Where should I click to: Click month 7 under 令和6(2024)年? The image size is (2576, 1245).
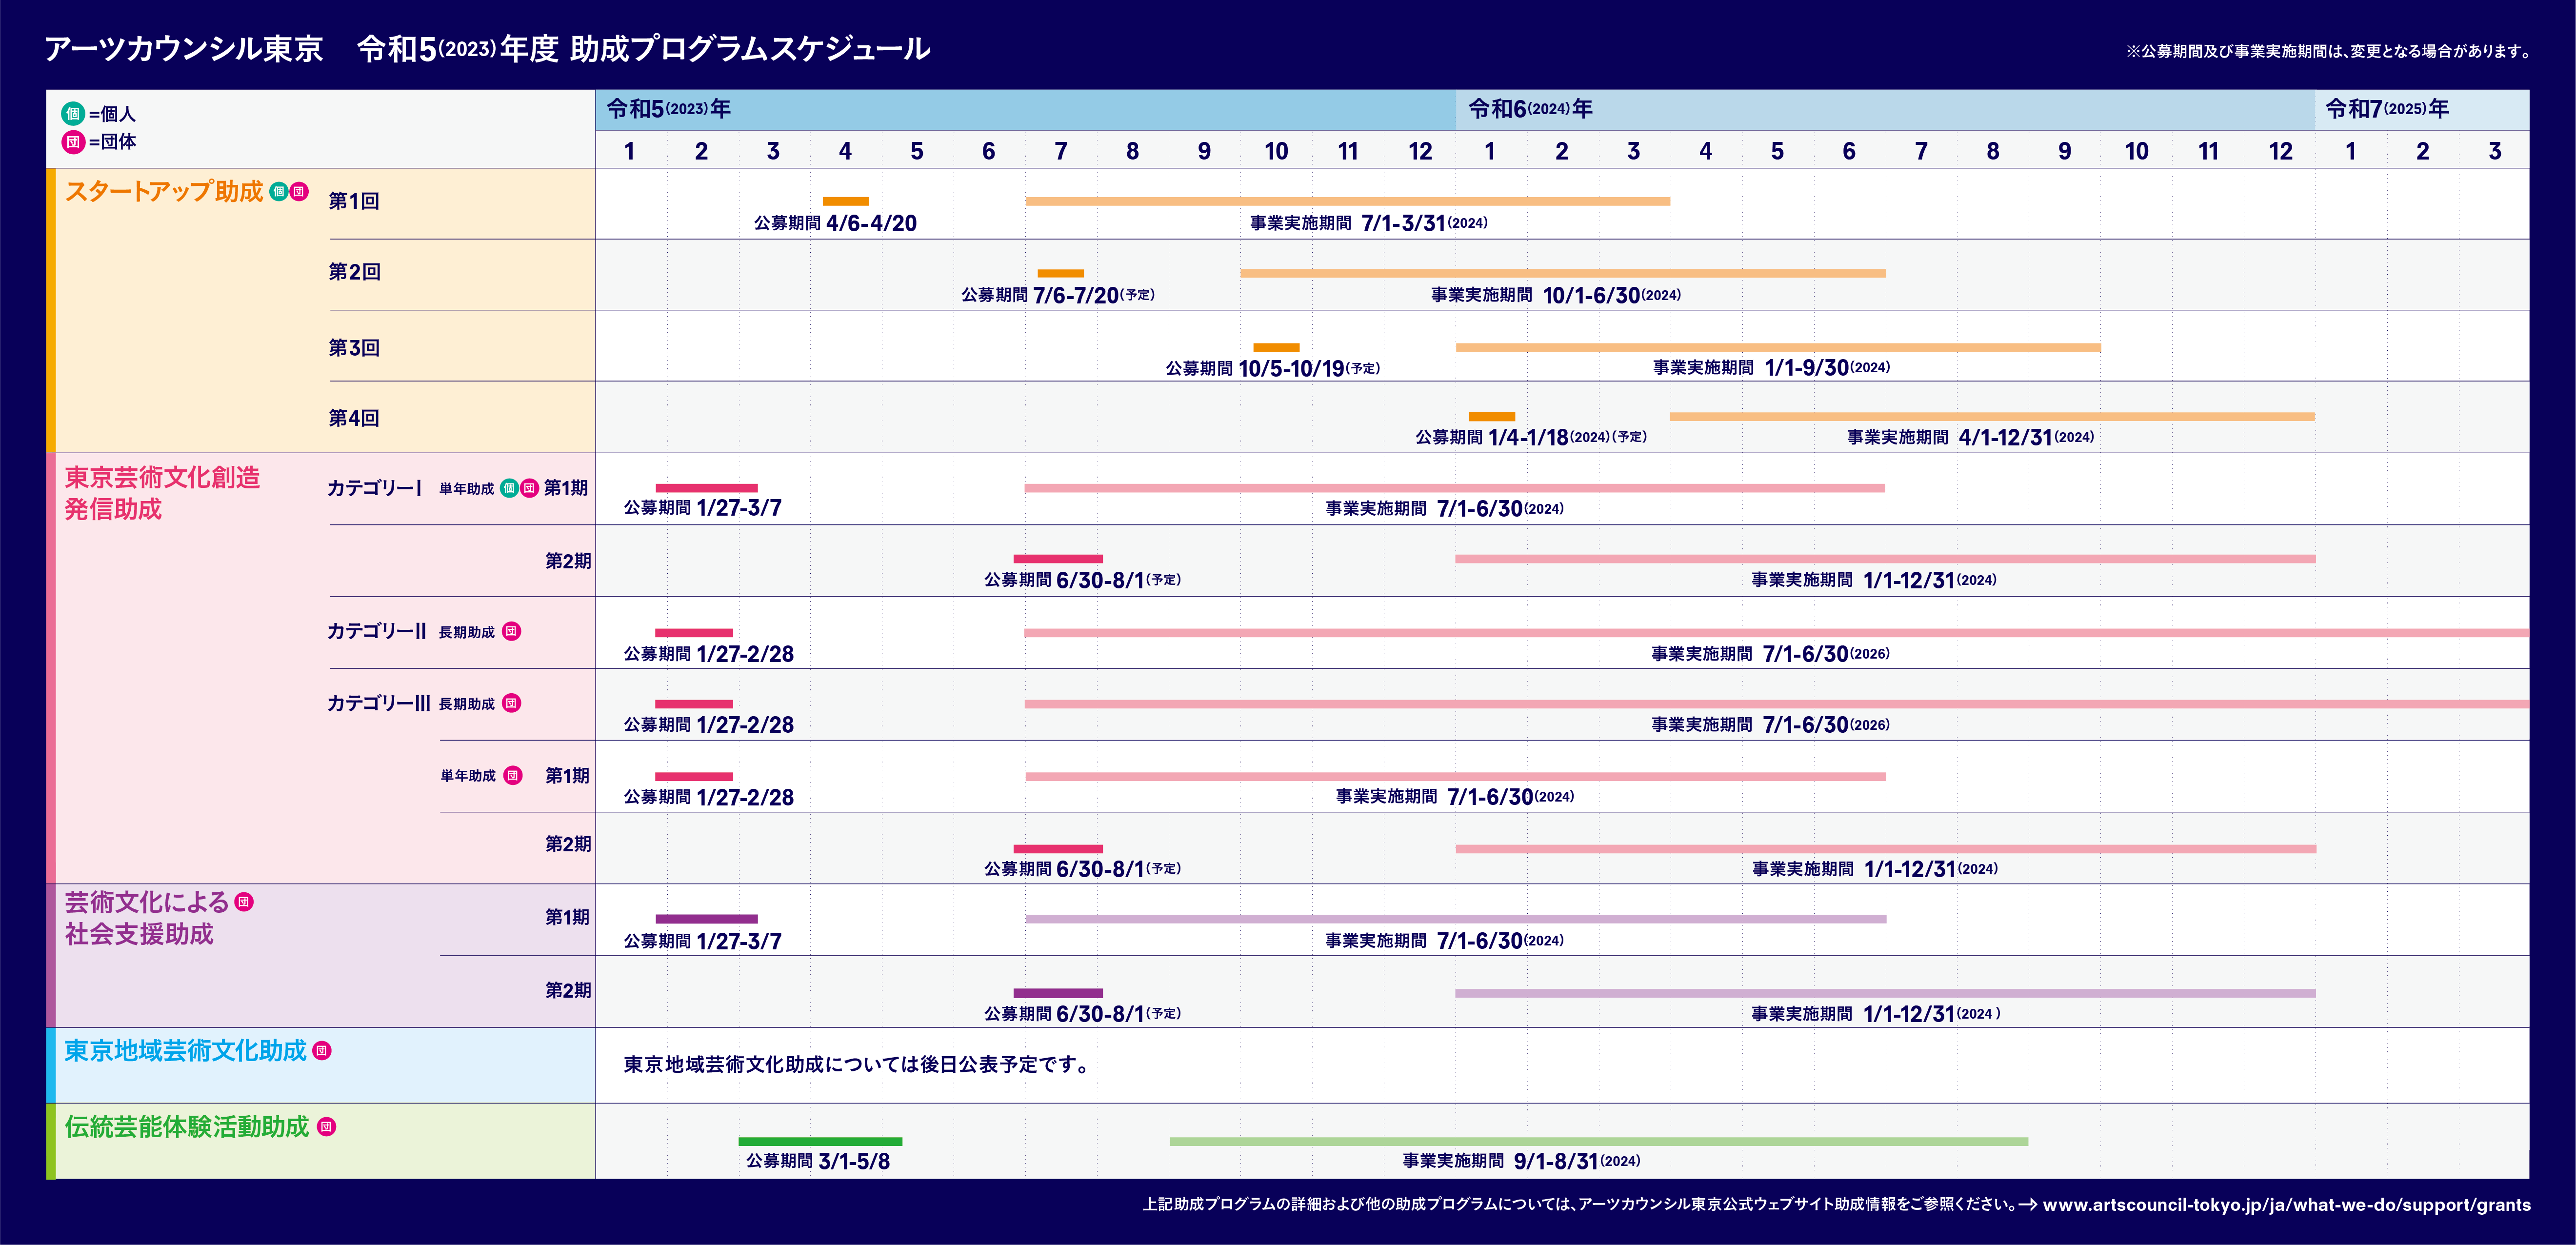1921,151
